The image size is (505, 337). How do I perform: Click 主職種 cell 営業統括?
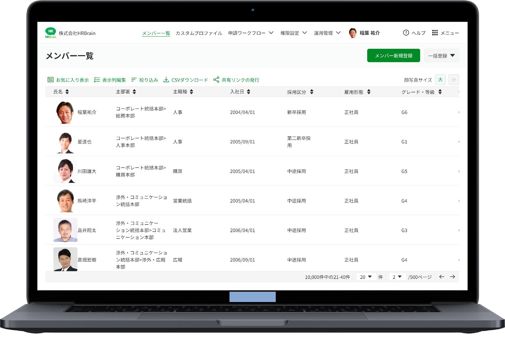tap(182, 201)
